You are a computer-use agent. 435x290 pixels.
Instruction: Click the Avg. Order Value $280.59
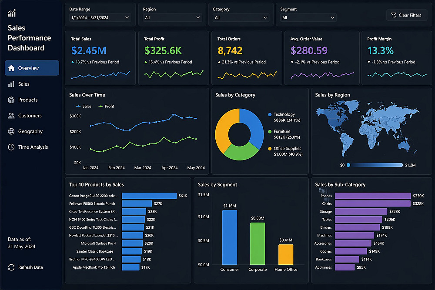[309, 50]
